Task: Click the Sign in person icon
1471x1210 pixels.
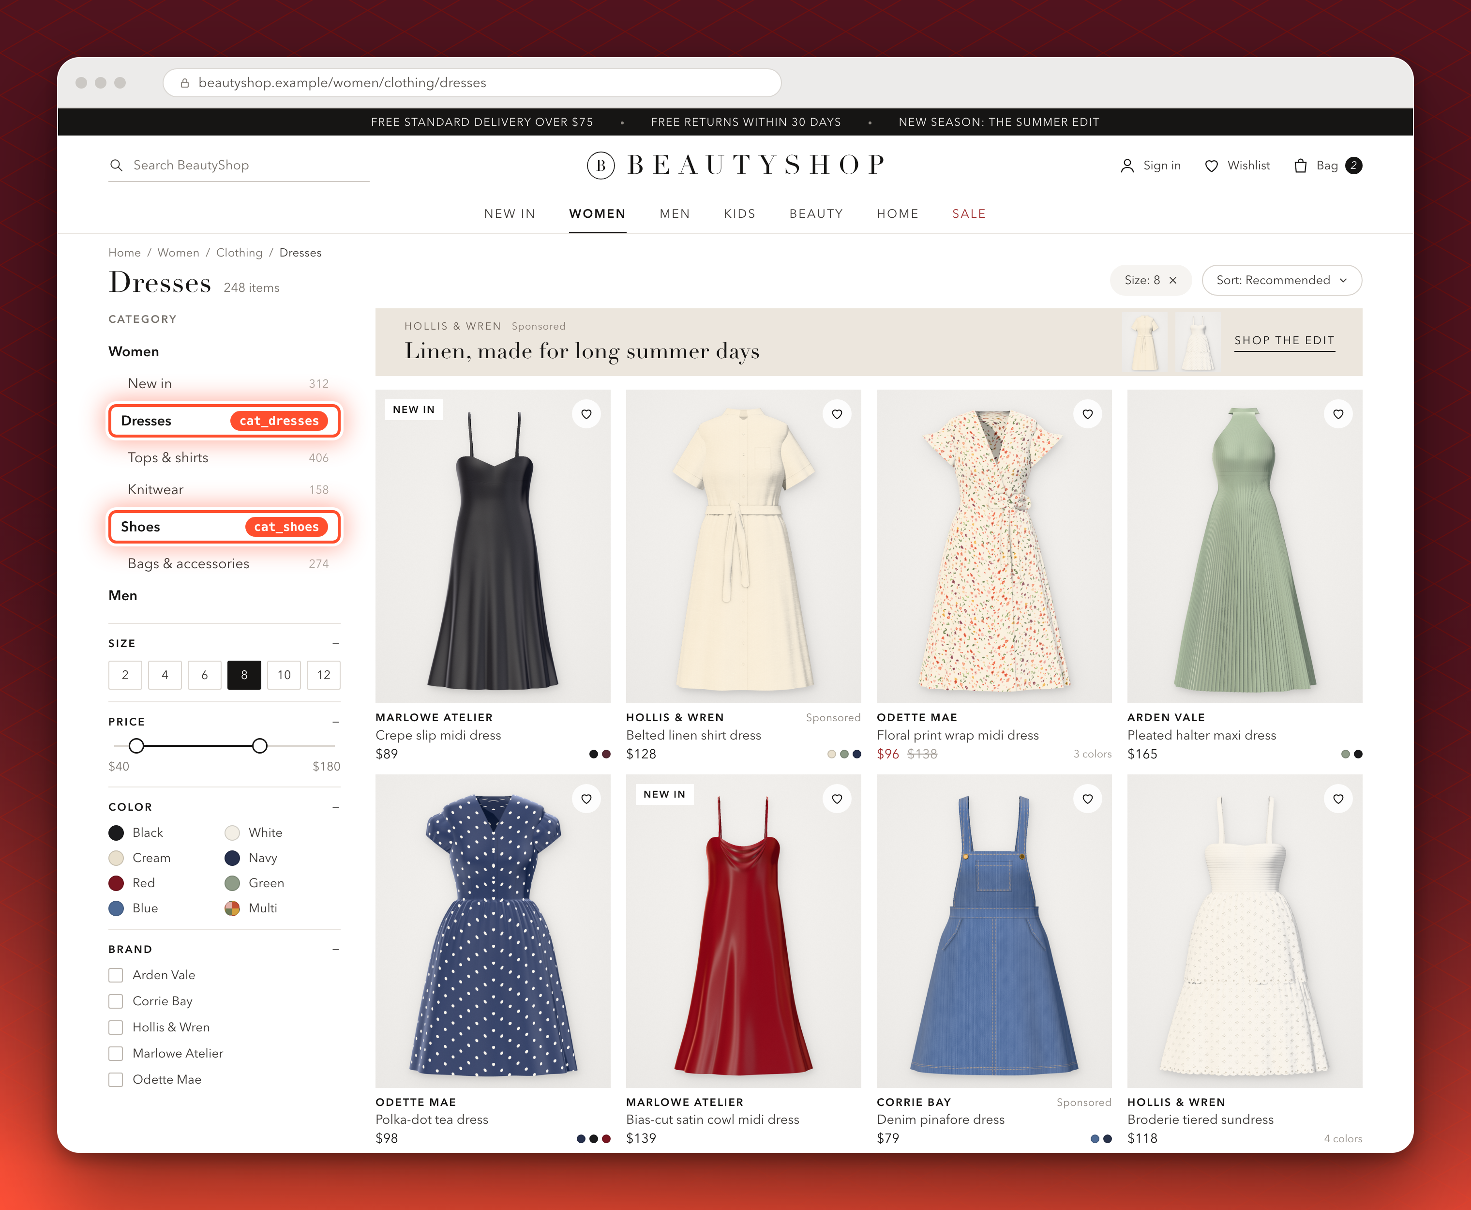Action: [x=1127, y=165]
